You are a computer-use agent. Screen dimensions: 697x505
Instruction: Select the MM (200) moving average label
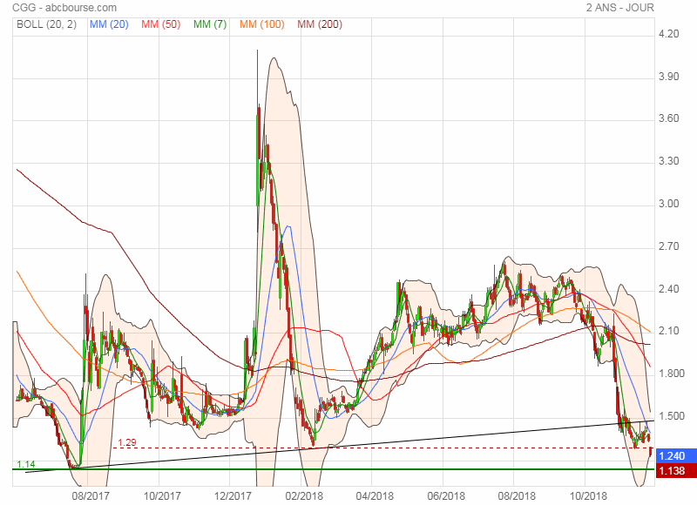pyautogui.click(x=320, y=24)
